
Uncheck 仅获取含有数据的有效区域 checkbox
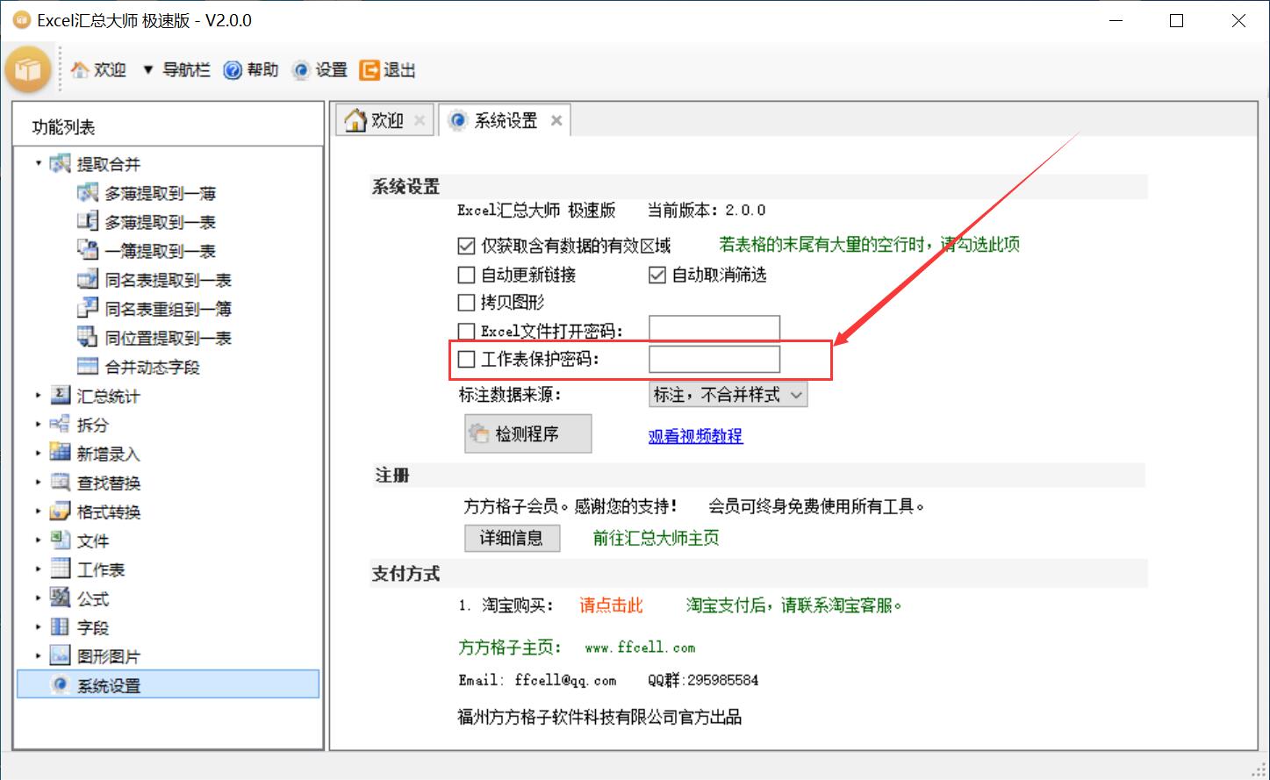(x=467, y=246)
